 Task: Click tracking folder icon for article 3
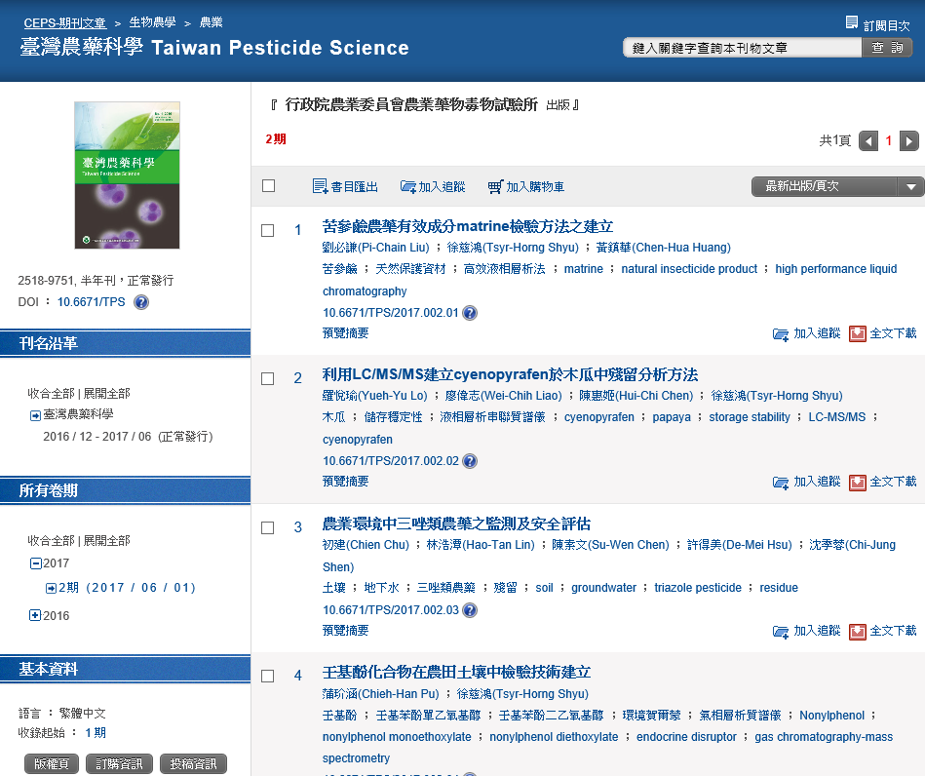[x=781, y=632]
